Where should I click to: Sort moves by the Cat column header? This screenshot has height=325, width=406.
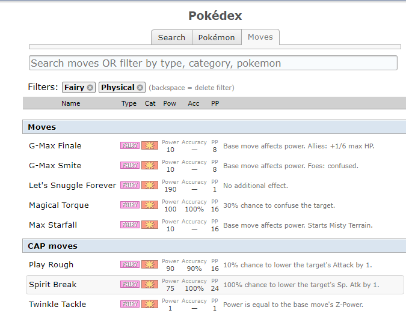point(150,103)
